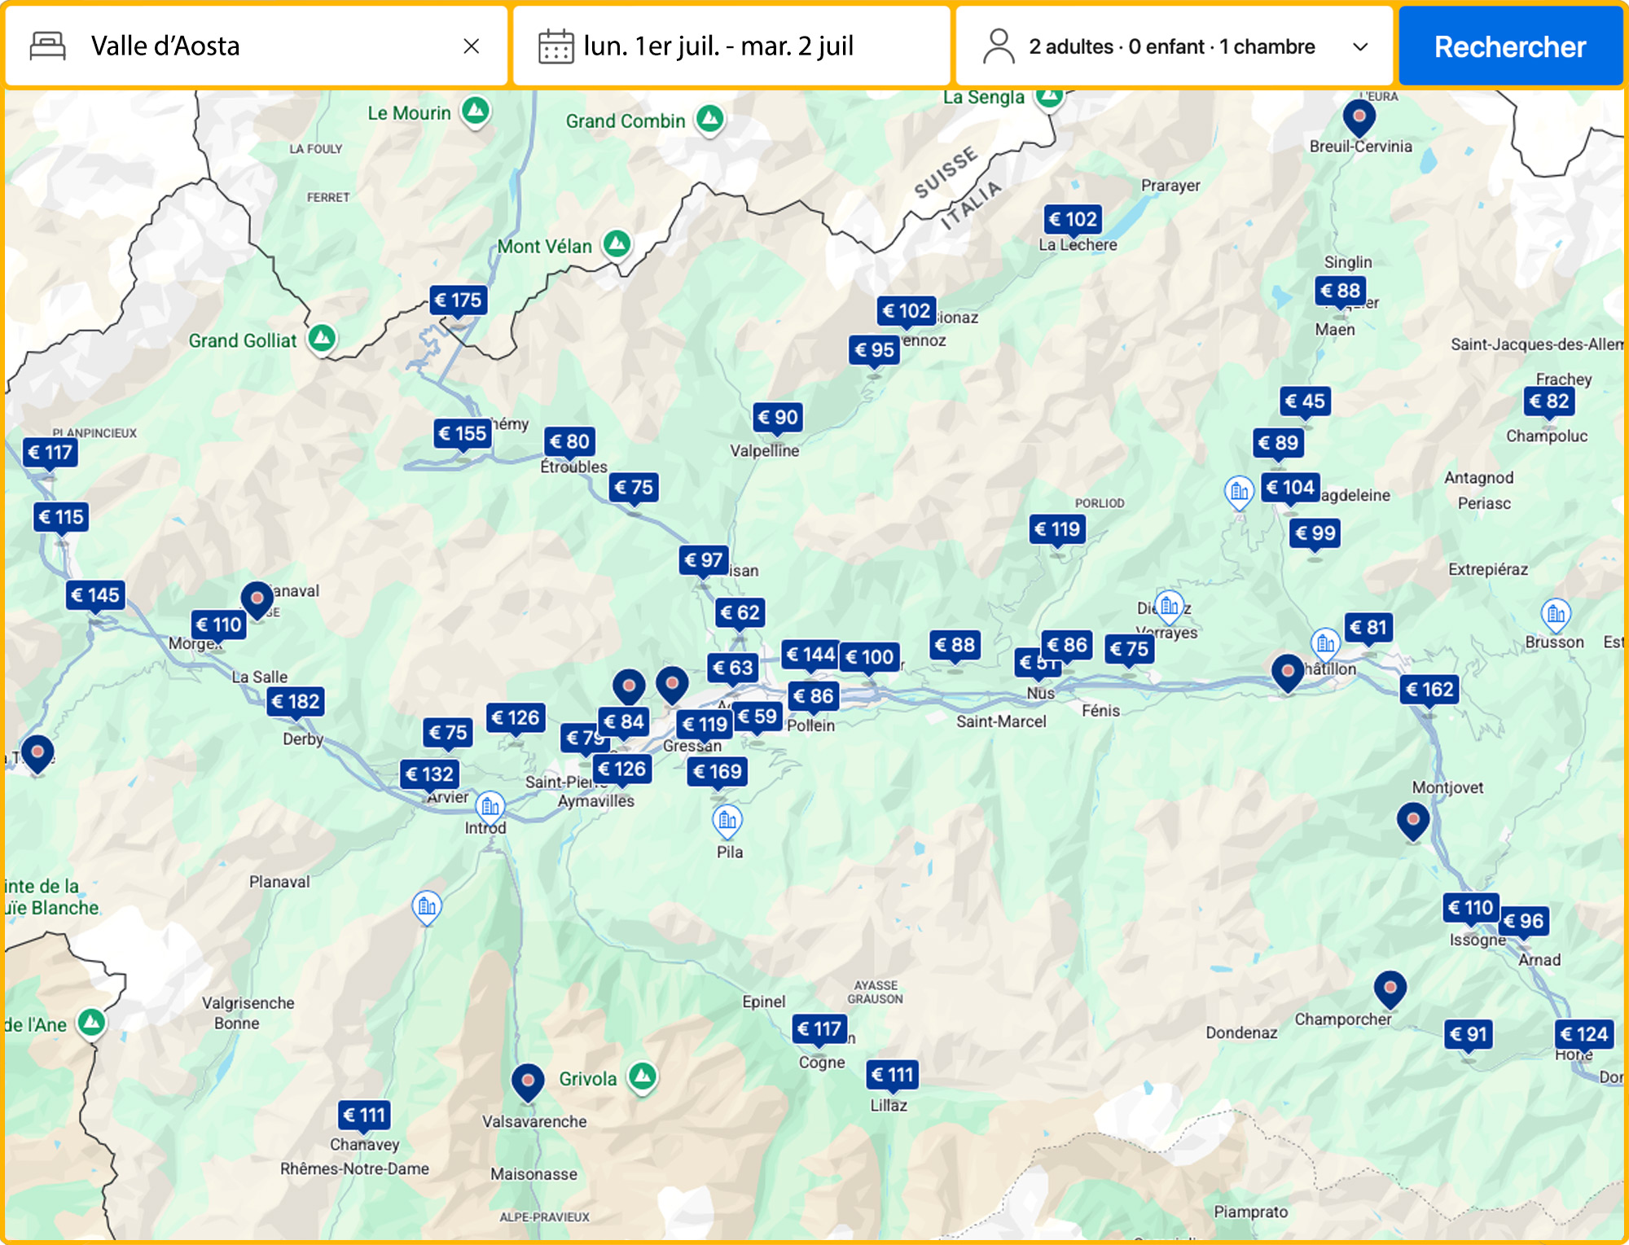Select the € 45 price marker

pyautogui.click(x=1305, y=401)
